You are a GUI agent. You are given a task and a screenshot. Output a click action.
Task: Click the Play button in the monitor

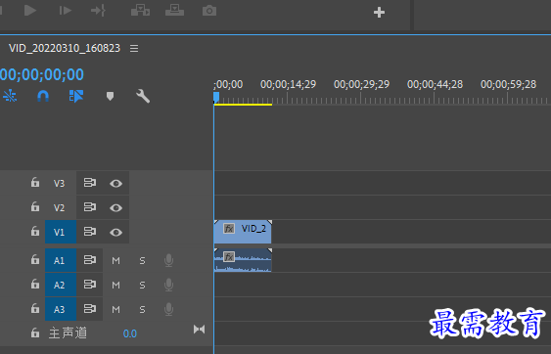[30, 11]
